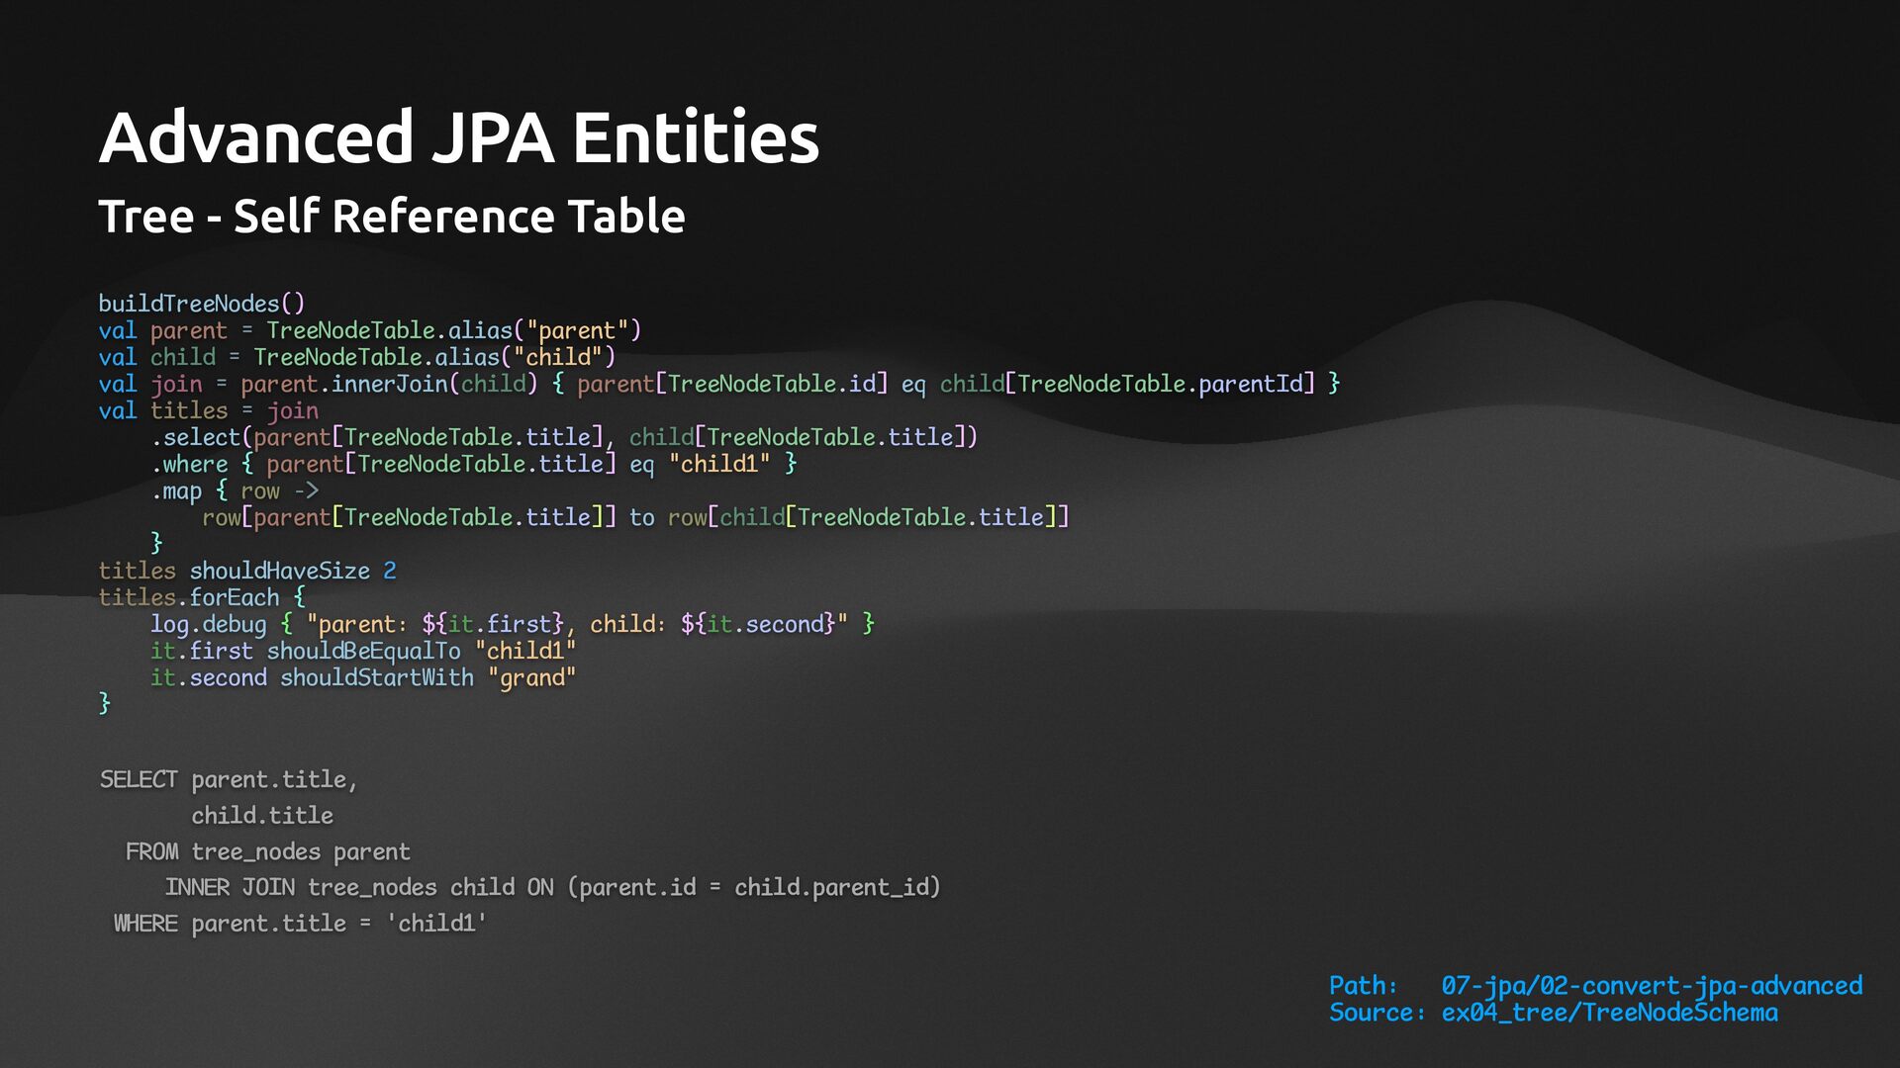Click the titles.forEach statement
Viewport: 1900px width, 1068px height.
202,597
